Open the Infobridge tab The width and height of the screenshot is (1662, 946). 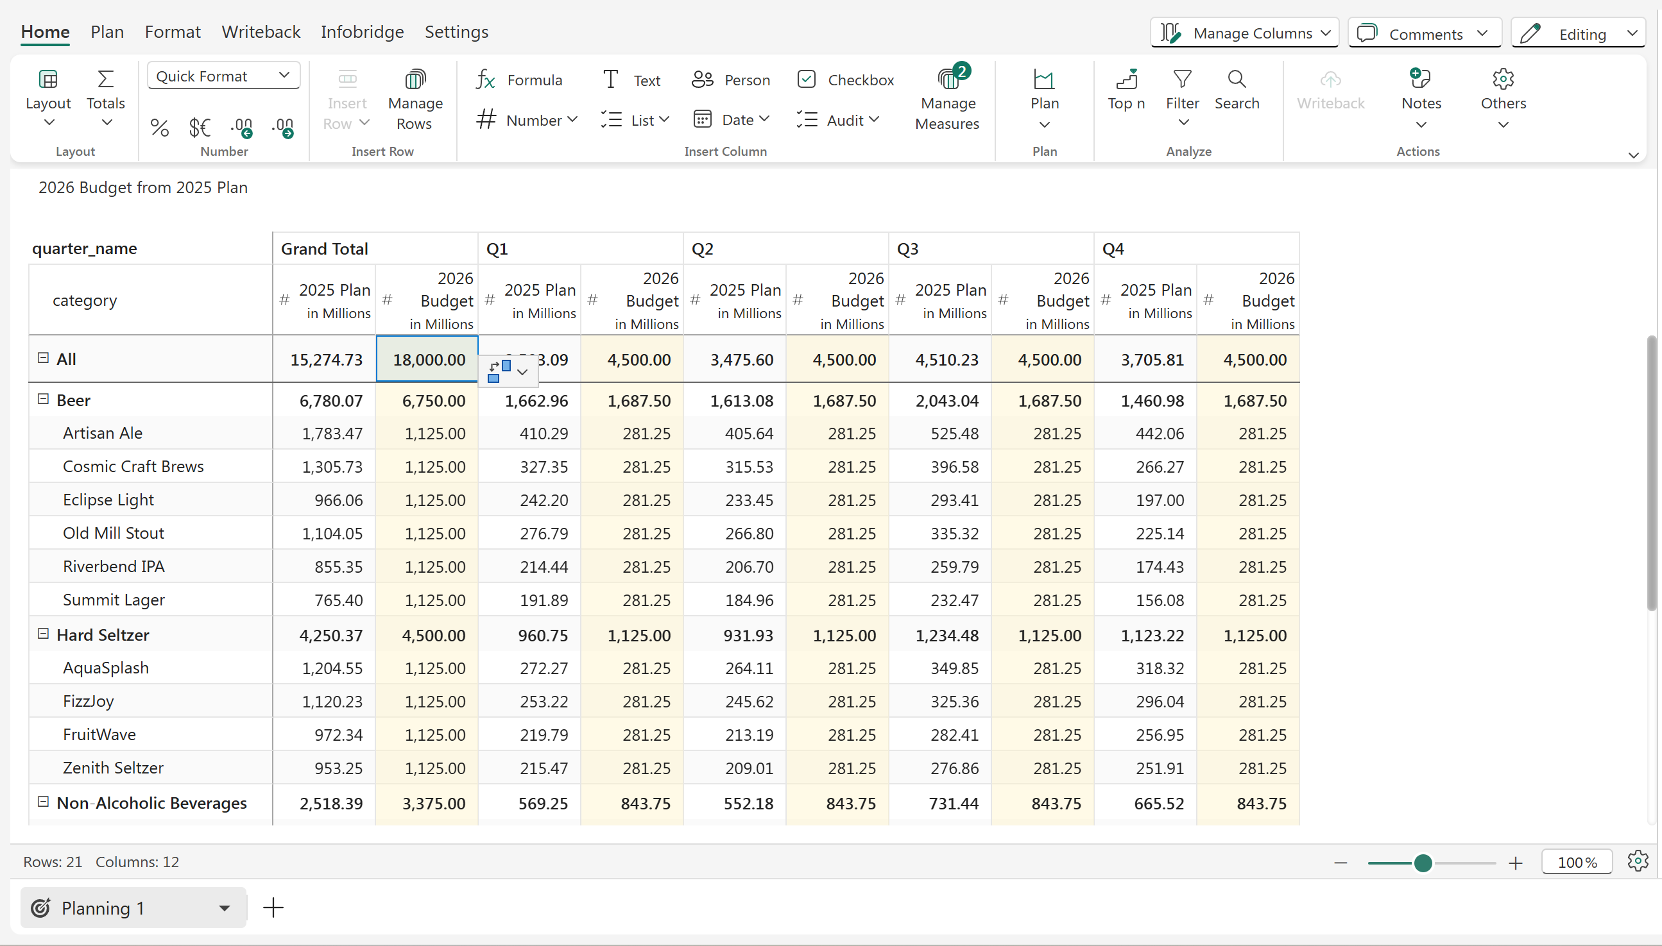362,32
